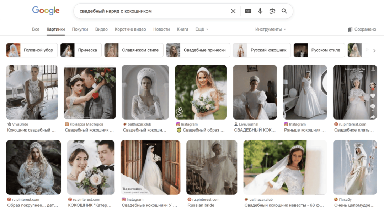384x216 pixels.
Task: Open the Пикабу result thumbnail
Action: point(355,167)
